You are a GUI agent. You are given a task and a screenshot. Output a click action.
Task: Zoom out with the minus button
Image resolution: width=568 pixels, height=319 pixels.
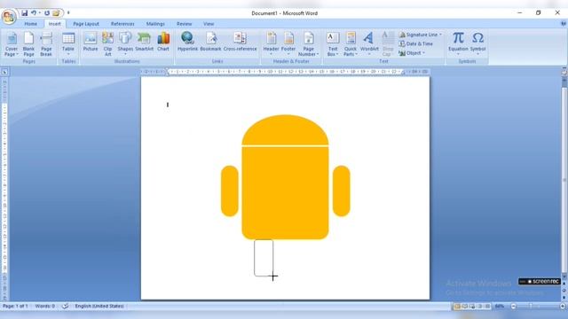pyautogui.click(x=513, y=307)
